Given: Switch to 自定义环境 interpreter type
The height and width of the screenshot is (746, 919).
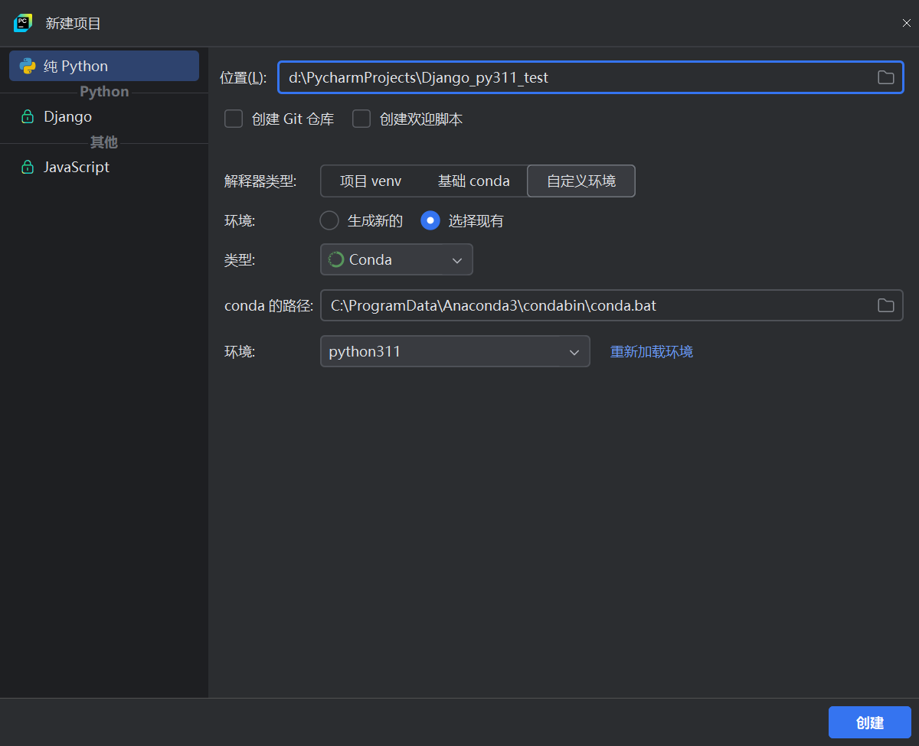Looking at the screenshot, I should (581, 181).
